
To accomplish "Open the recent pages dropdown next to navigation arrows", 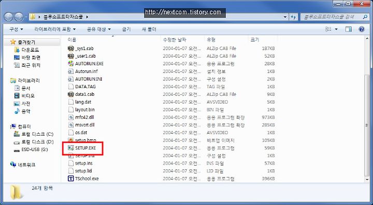I will pos(26,17).
